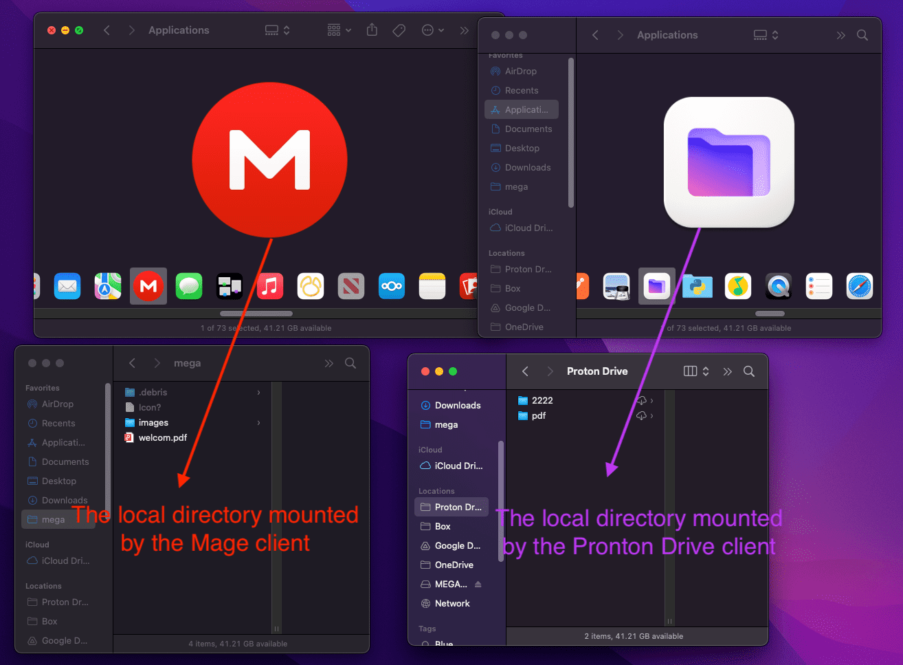903x665 pixels.
Task: Click sidebar scrollbar in Proton Drive window
Action: tap(501, 501)
